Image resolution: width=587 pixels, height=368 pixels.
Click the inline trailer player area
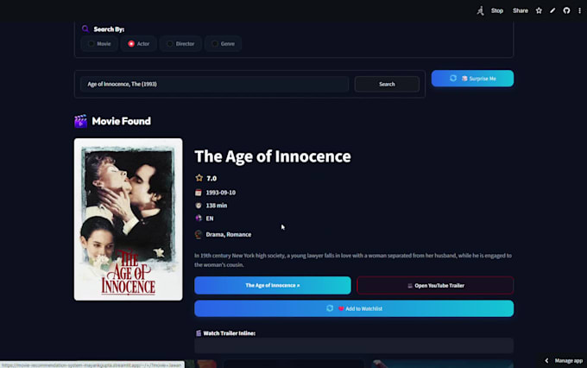pyautogui.click(x=354, y=346)
